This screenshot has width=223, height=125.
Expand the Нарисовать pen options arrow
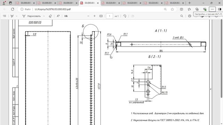(x=44, y=16)
